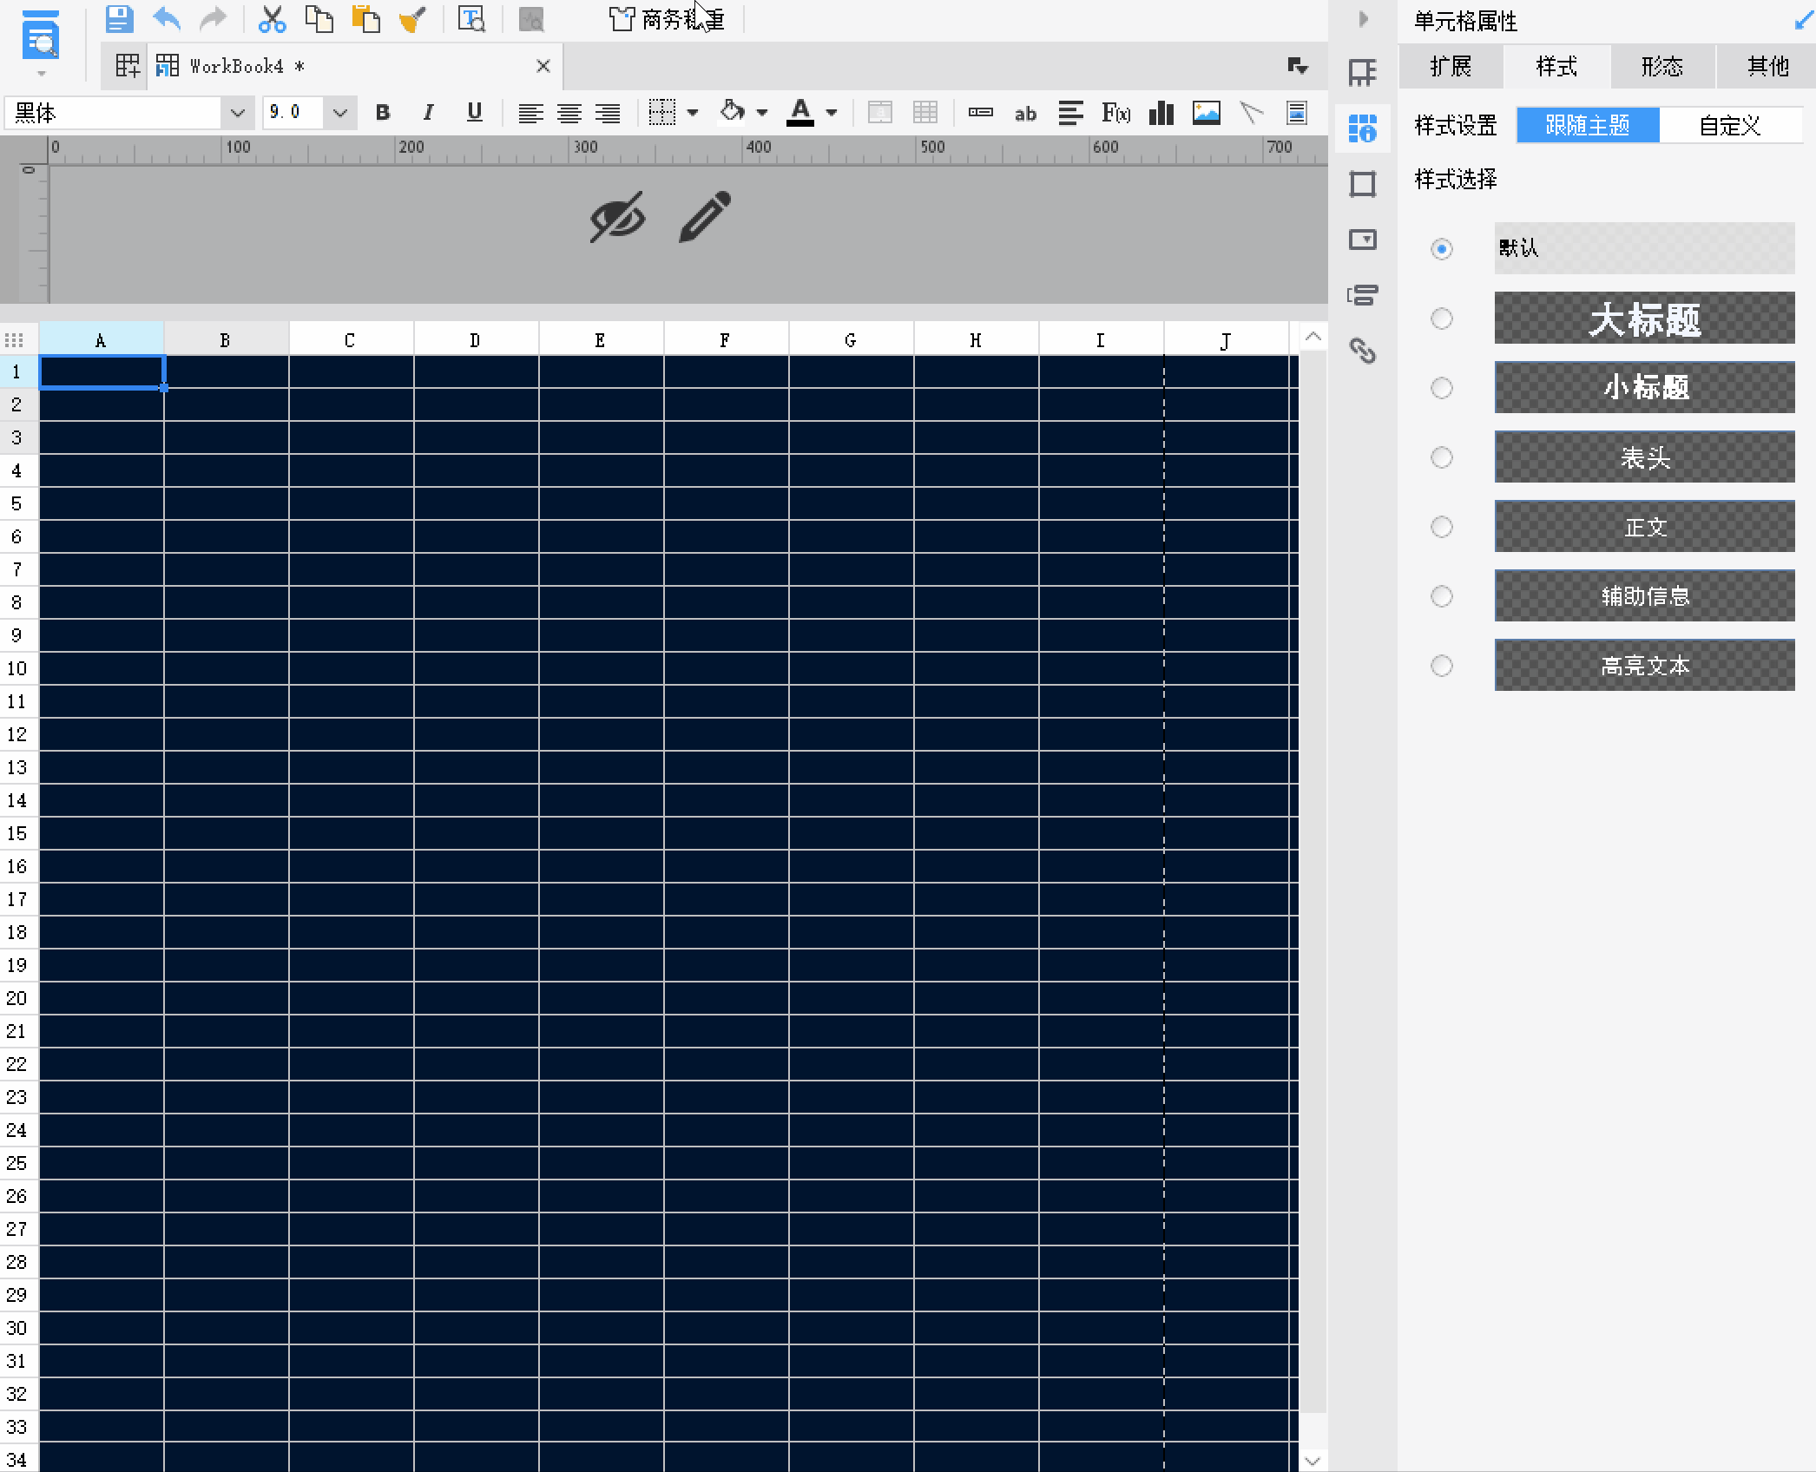
Task: Open the font name dropdown 黑体
Action: click(x=236, y=113)
